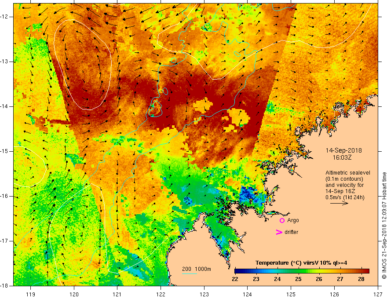Click the longitude axis label '125'
Viewport: 387px width, 299px height.
(x=291, y=294)
